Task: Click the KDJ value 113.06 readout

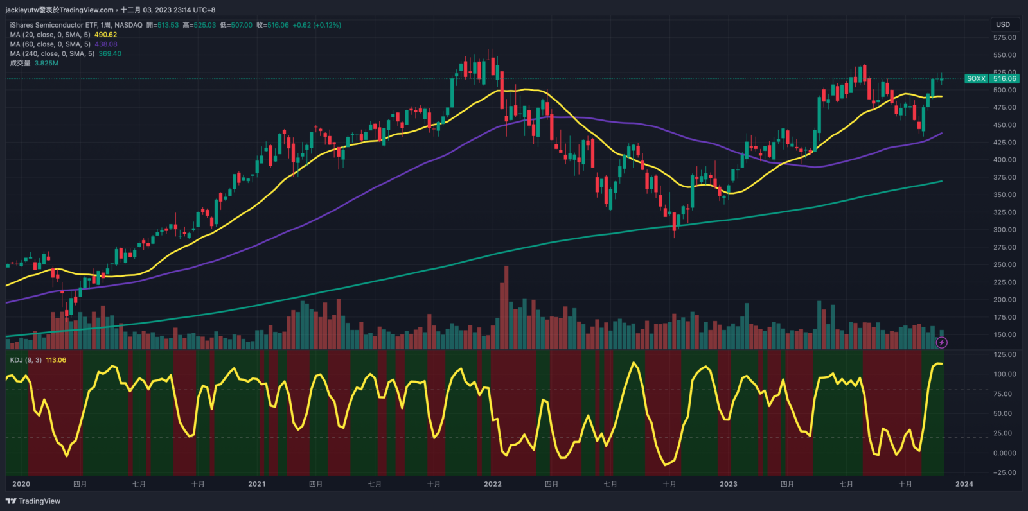Action: click(56, 360)
